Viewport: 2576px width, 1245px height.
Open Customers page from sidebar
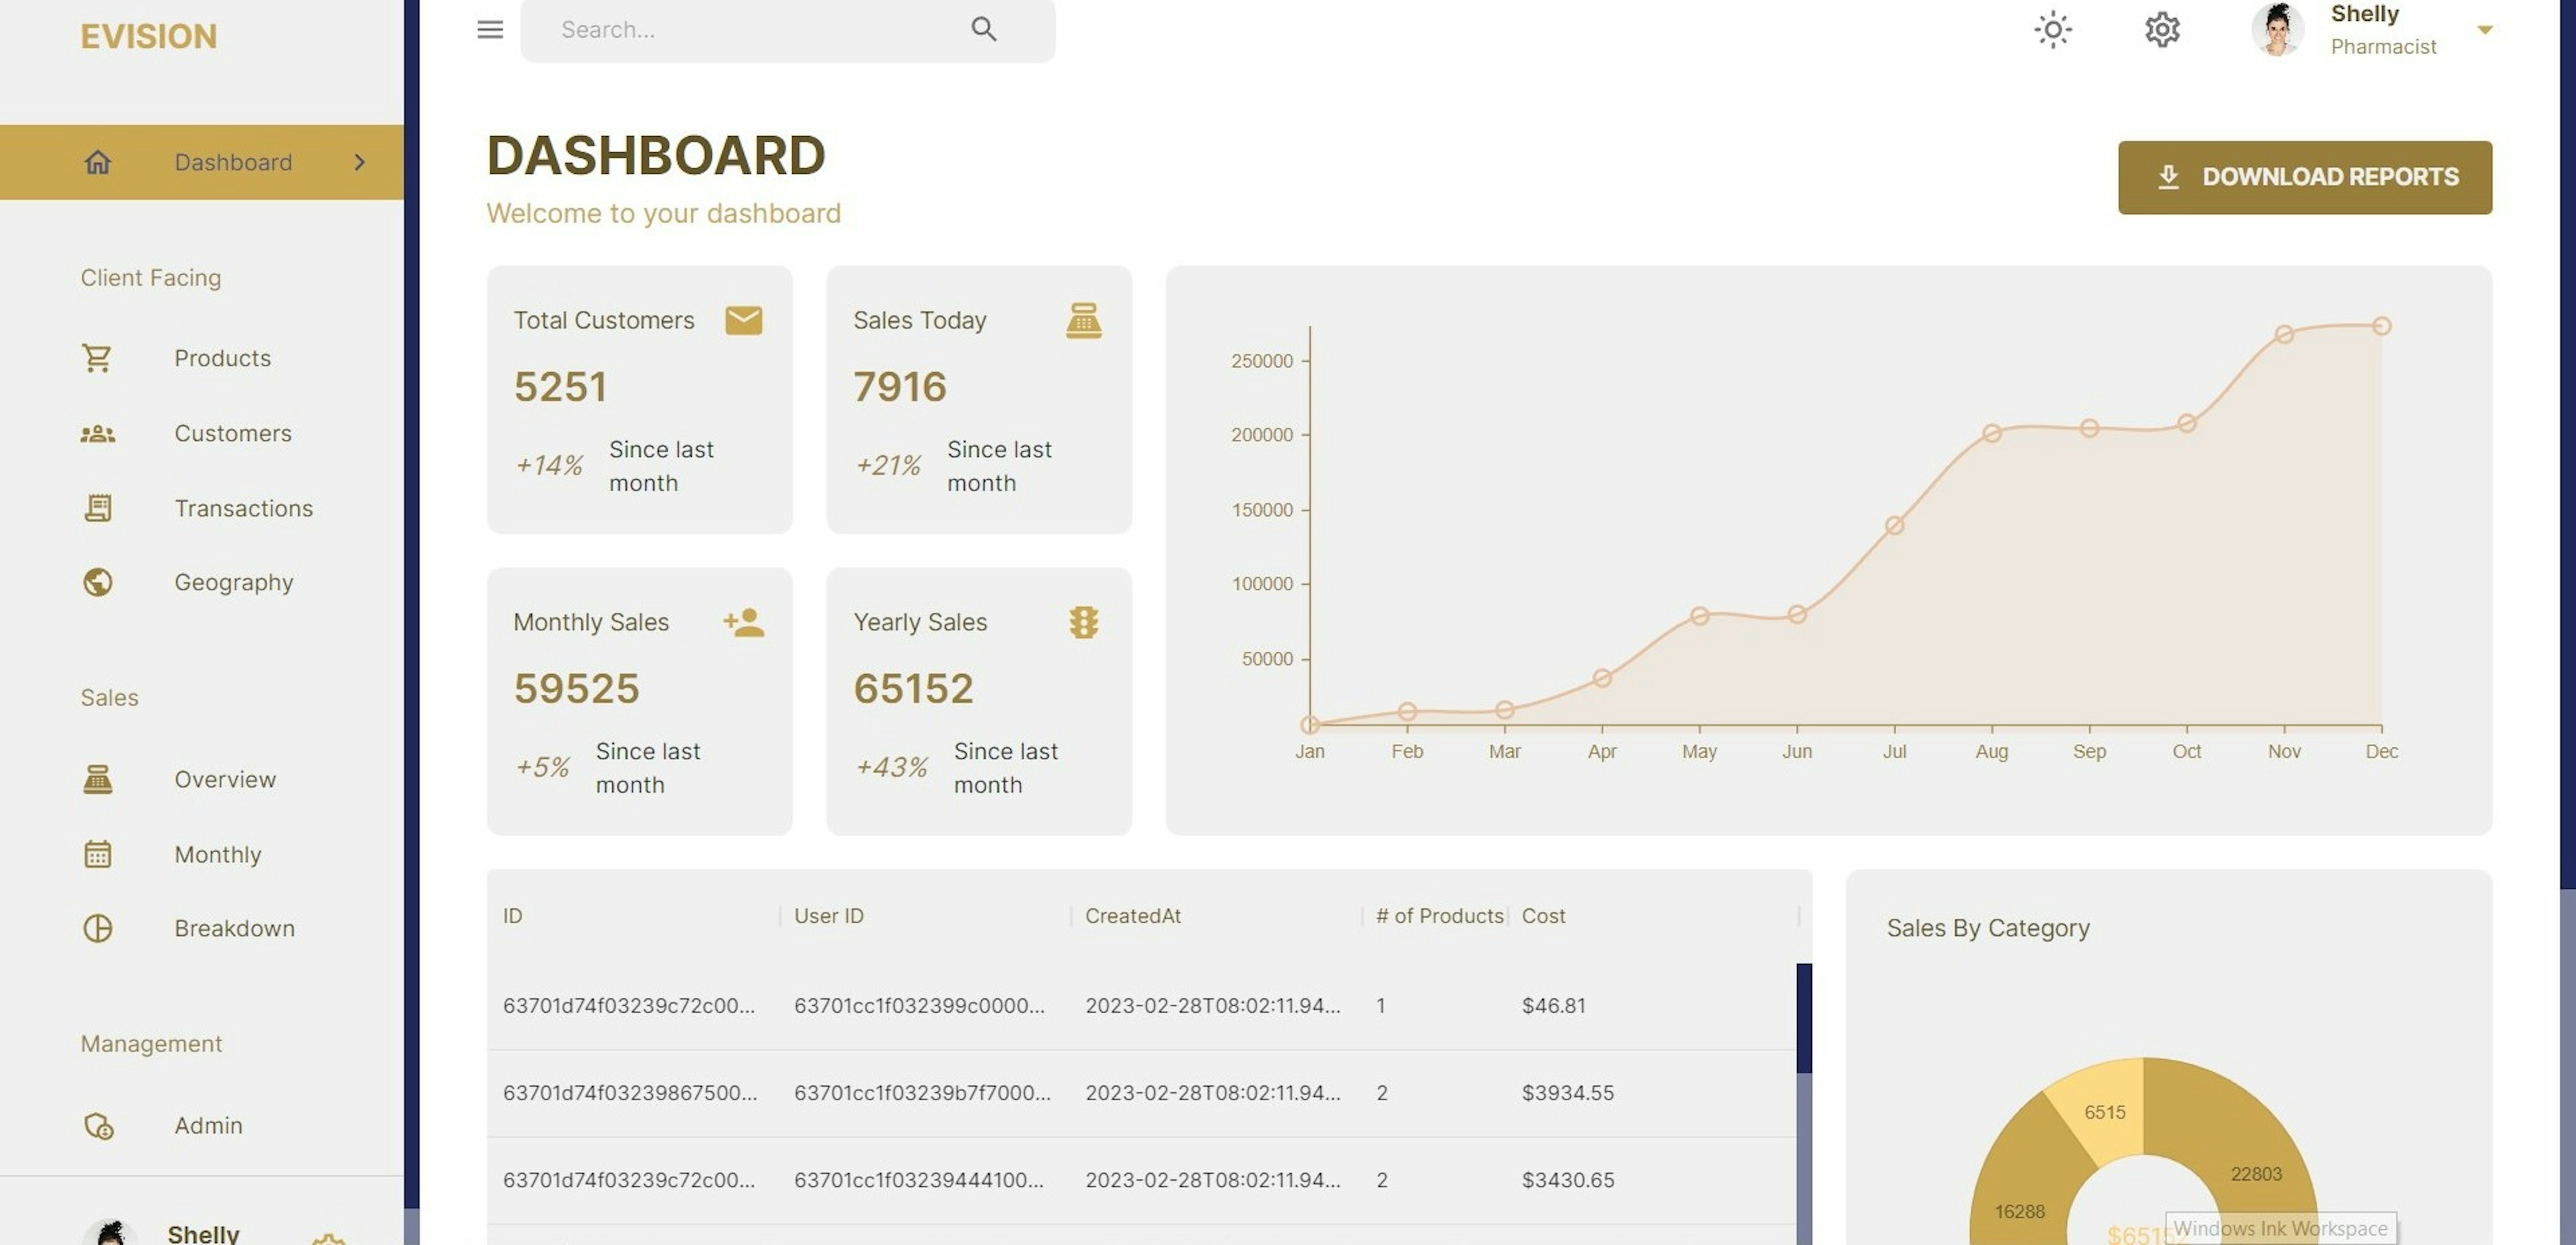pyautogui.click(x=232, y=433)
